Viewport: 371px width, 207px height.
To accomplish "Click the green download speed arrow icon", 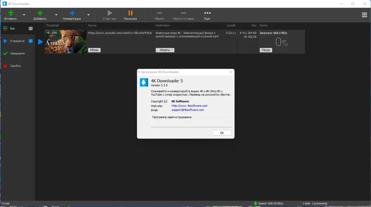I will pos(256,203).
